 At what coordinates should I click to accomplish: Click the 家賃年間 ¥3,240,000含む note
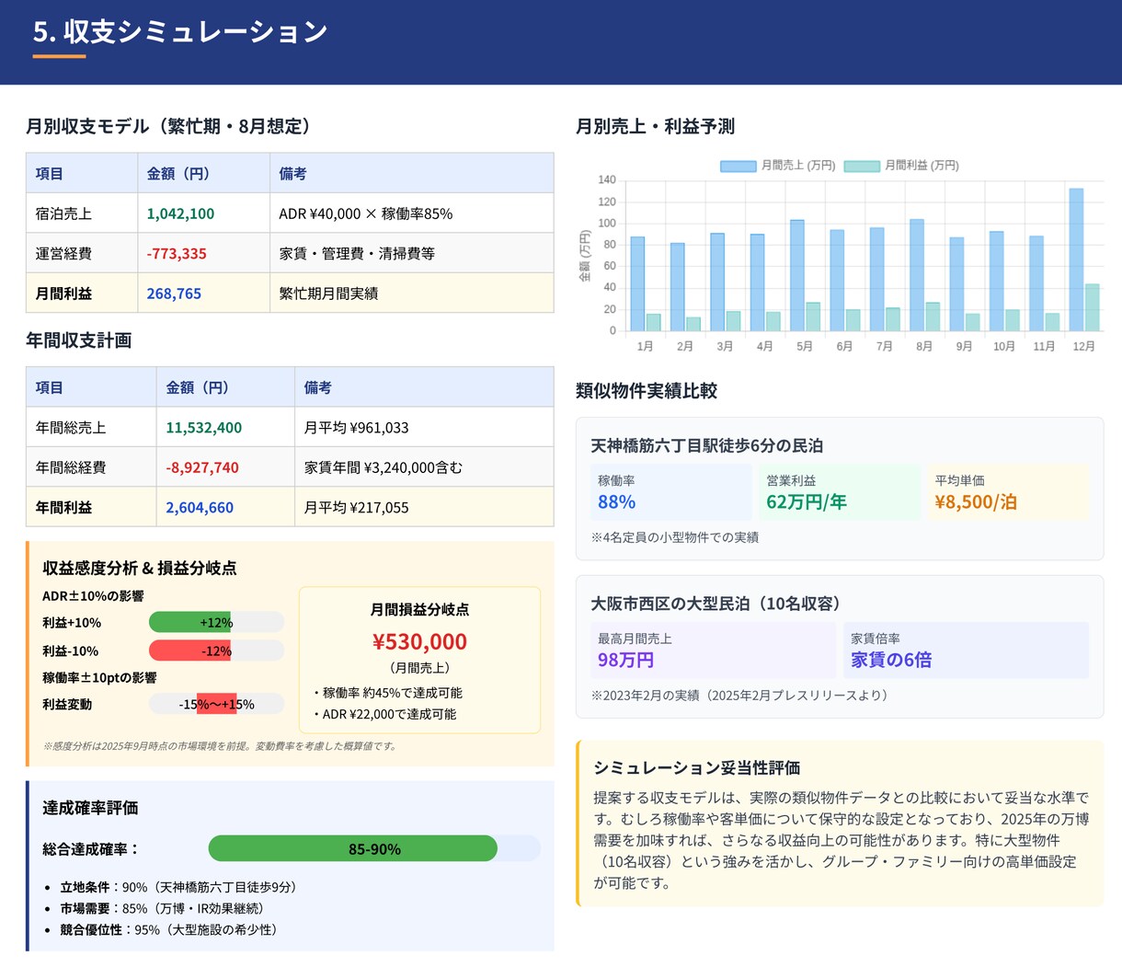[384, 467]
